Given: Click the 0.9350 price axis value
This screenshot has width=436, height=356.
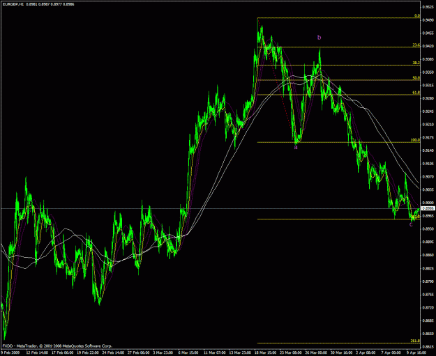Looking at the screenshot, I should (x=428, y=72).
